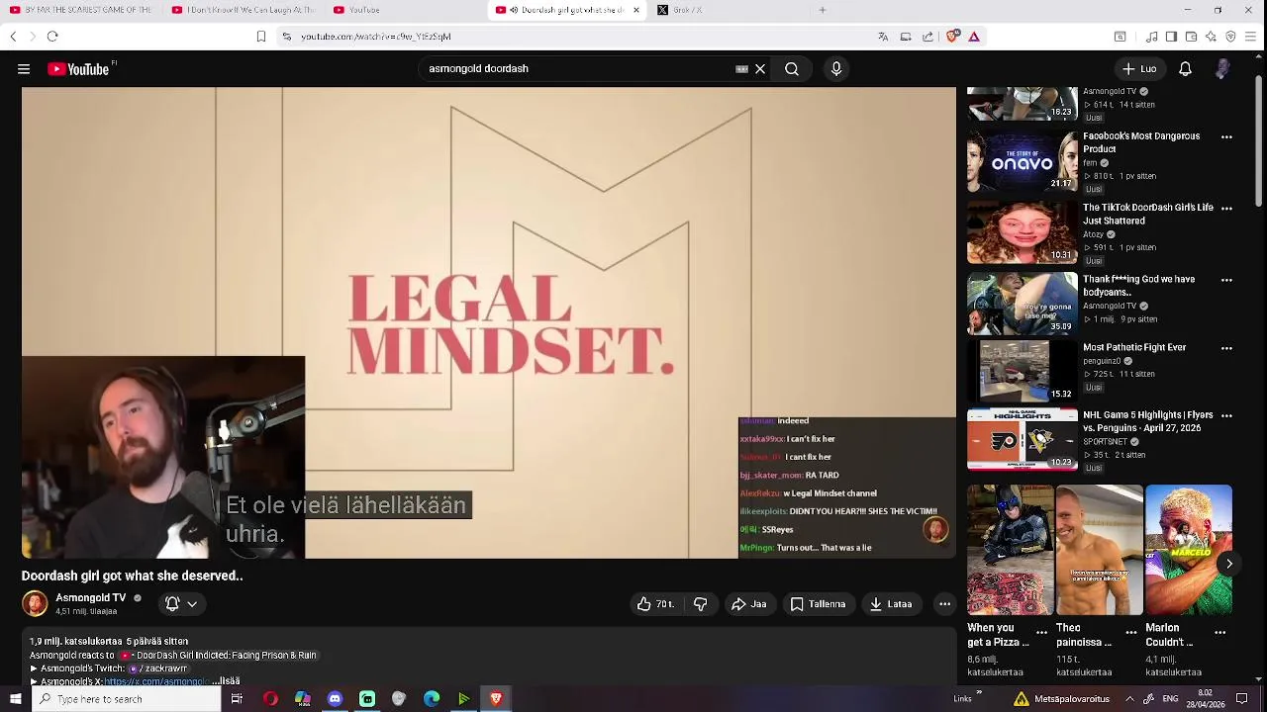
Task: Open options menu for Most Pathetic Fight Ever
Action: pyautogui.click(x=1226, y=348)
